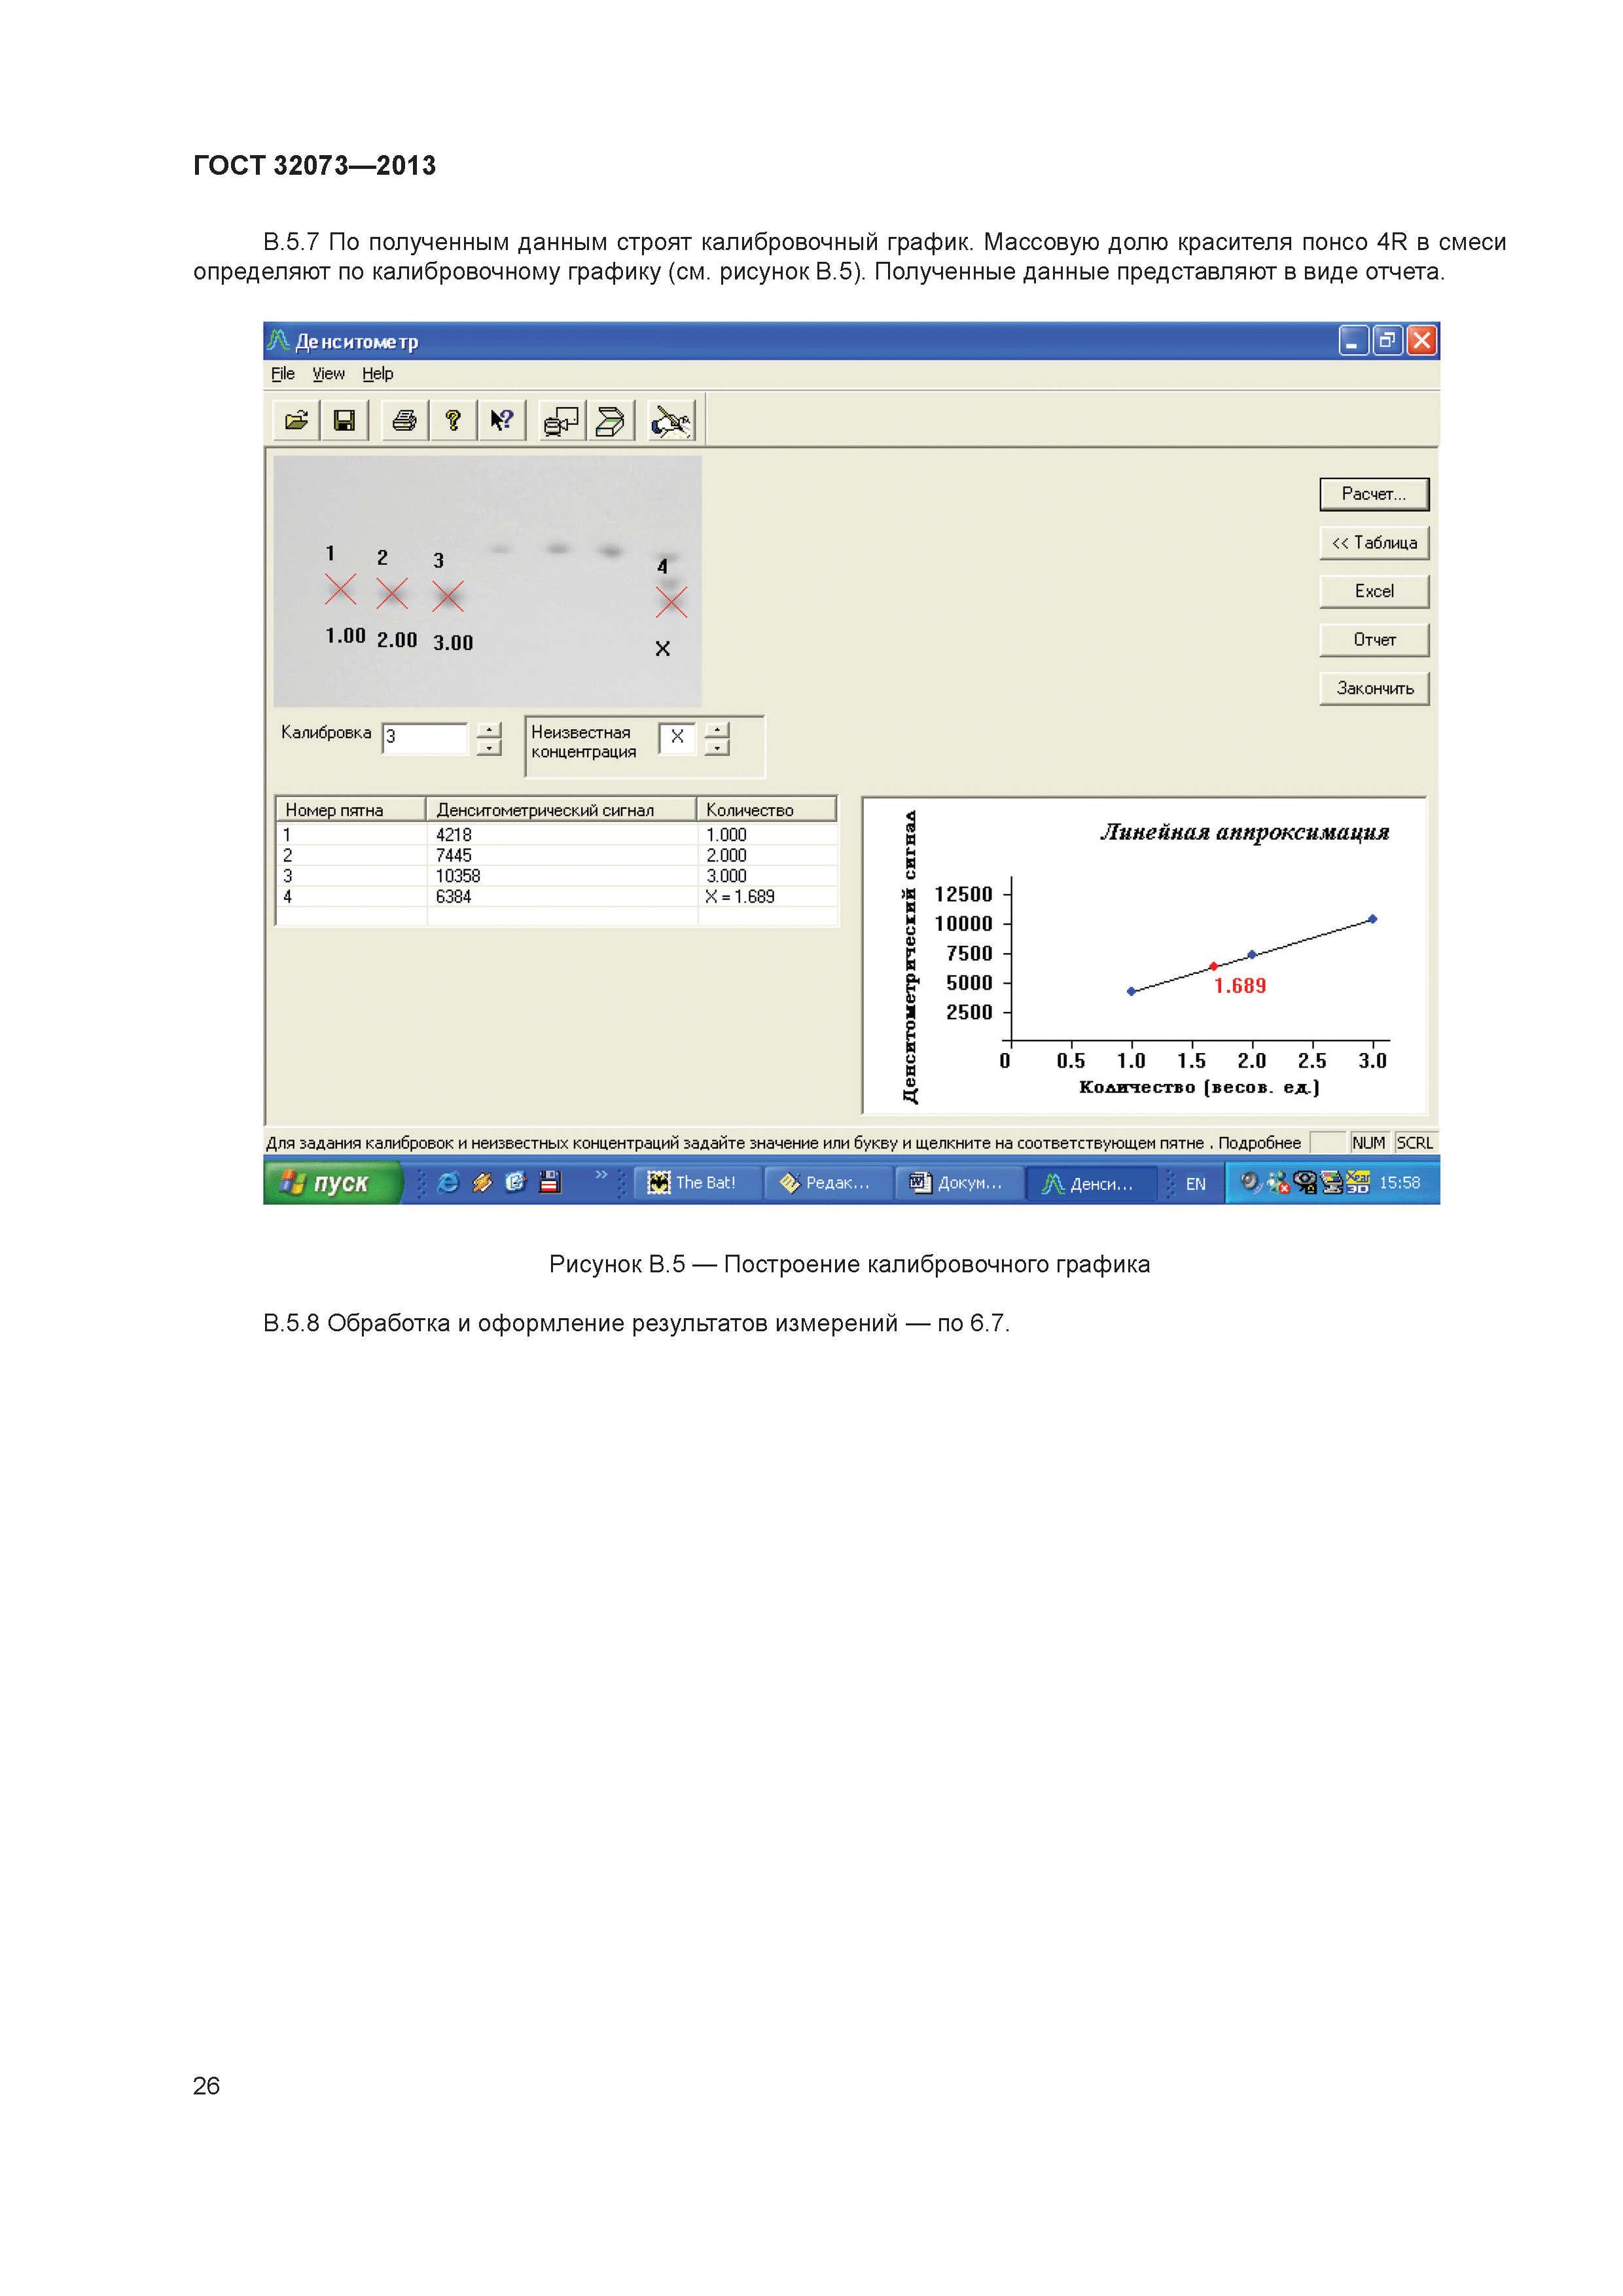Click the yellow question mark About icon

[453, 421]
